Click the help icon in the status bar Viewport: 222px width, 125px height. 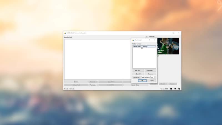[179, 89]
